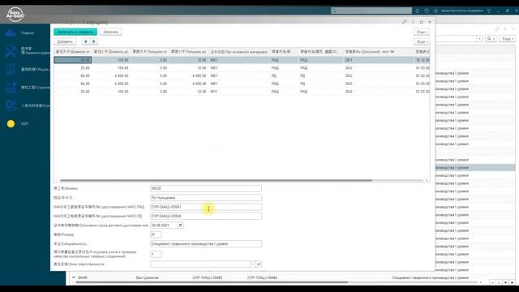The image size is (519, 292).
Task: Click the global search field in top bar
Action: pyautogui.click(x=371, y=11)
